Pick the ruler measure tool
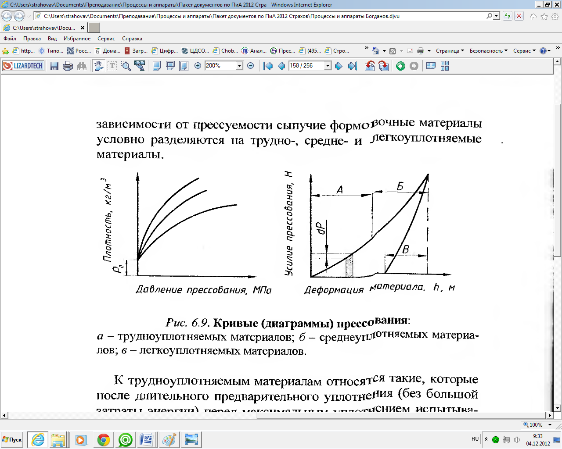Viewport: 562px width, 449px height. (140, 66)
